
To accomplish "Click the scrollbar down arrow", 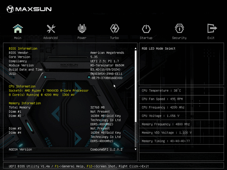I will (135, 149).
